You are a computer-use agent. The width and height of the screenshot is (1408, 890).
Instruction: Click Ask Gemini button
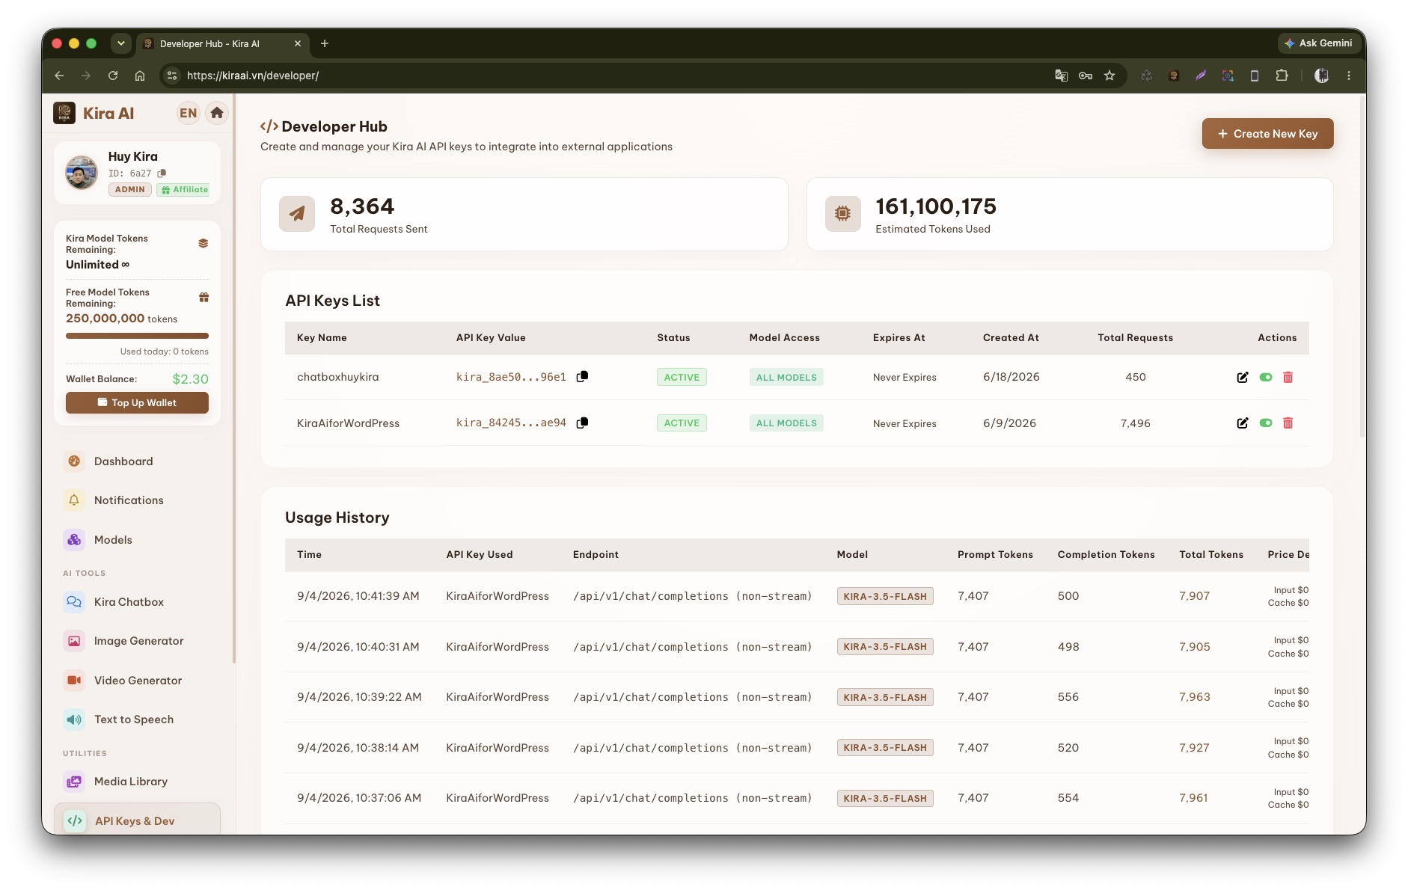(x=1320, y=43)
